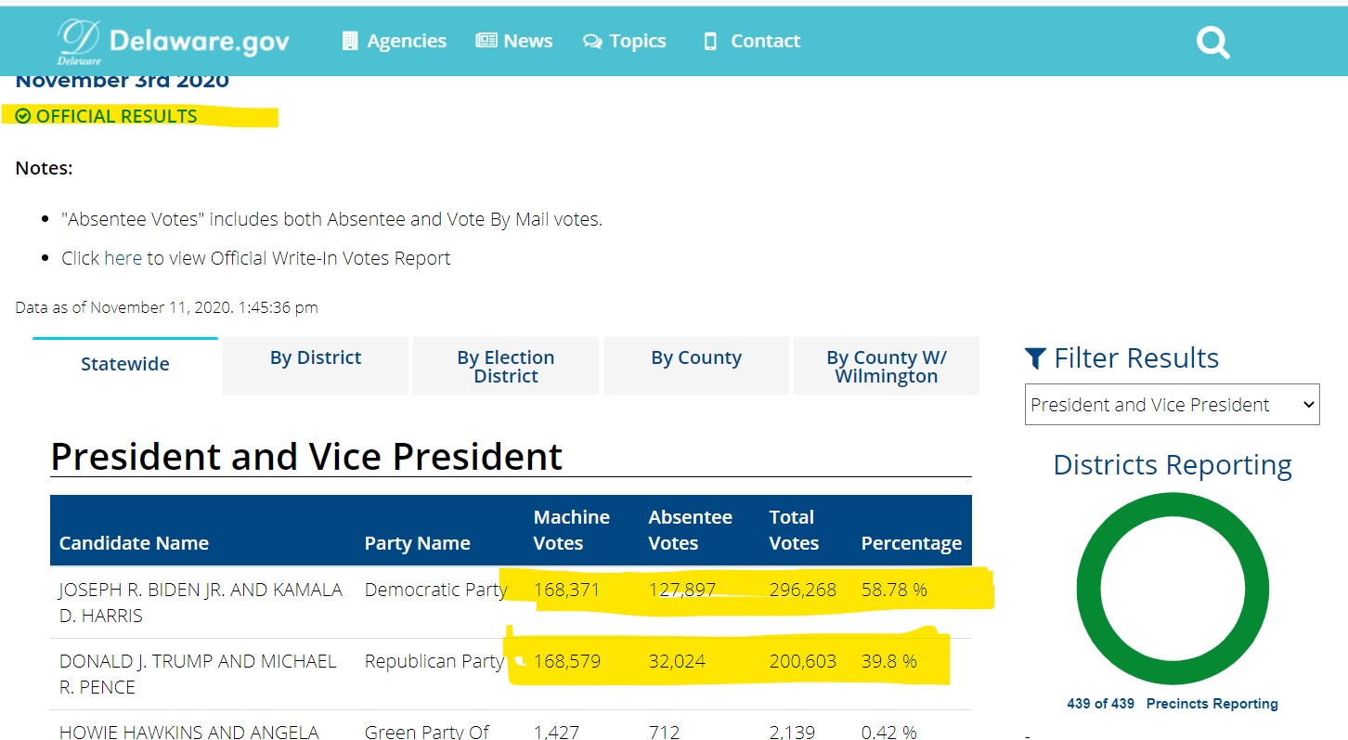Open the President and Vice President dropdown
Image resolution: width=1348 pixels, height=740 pixels.
[x=1172, y=405]
